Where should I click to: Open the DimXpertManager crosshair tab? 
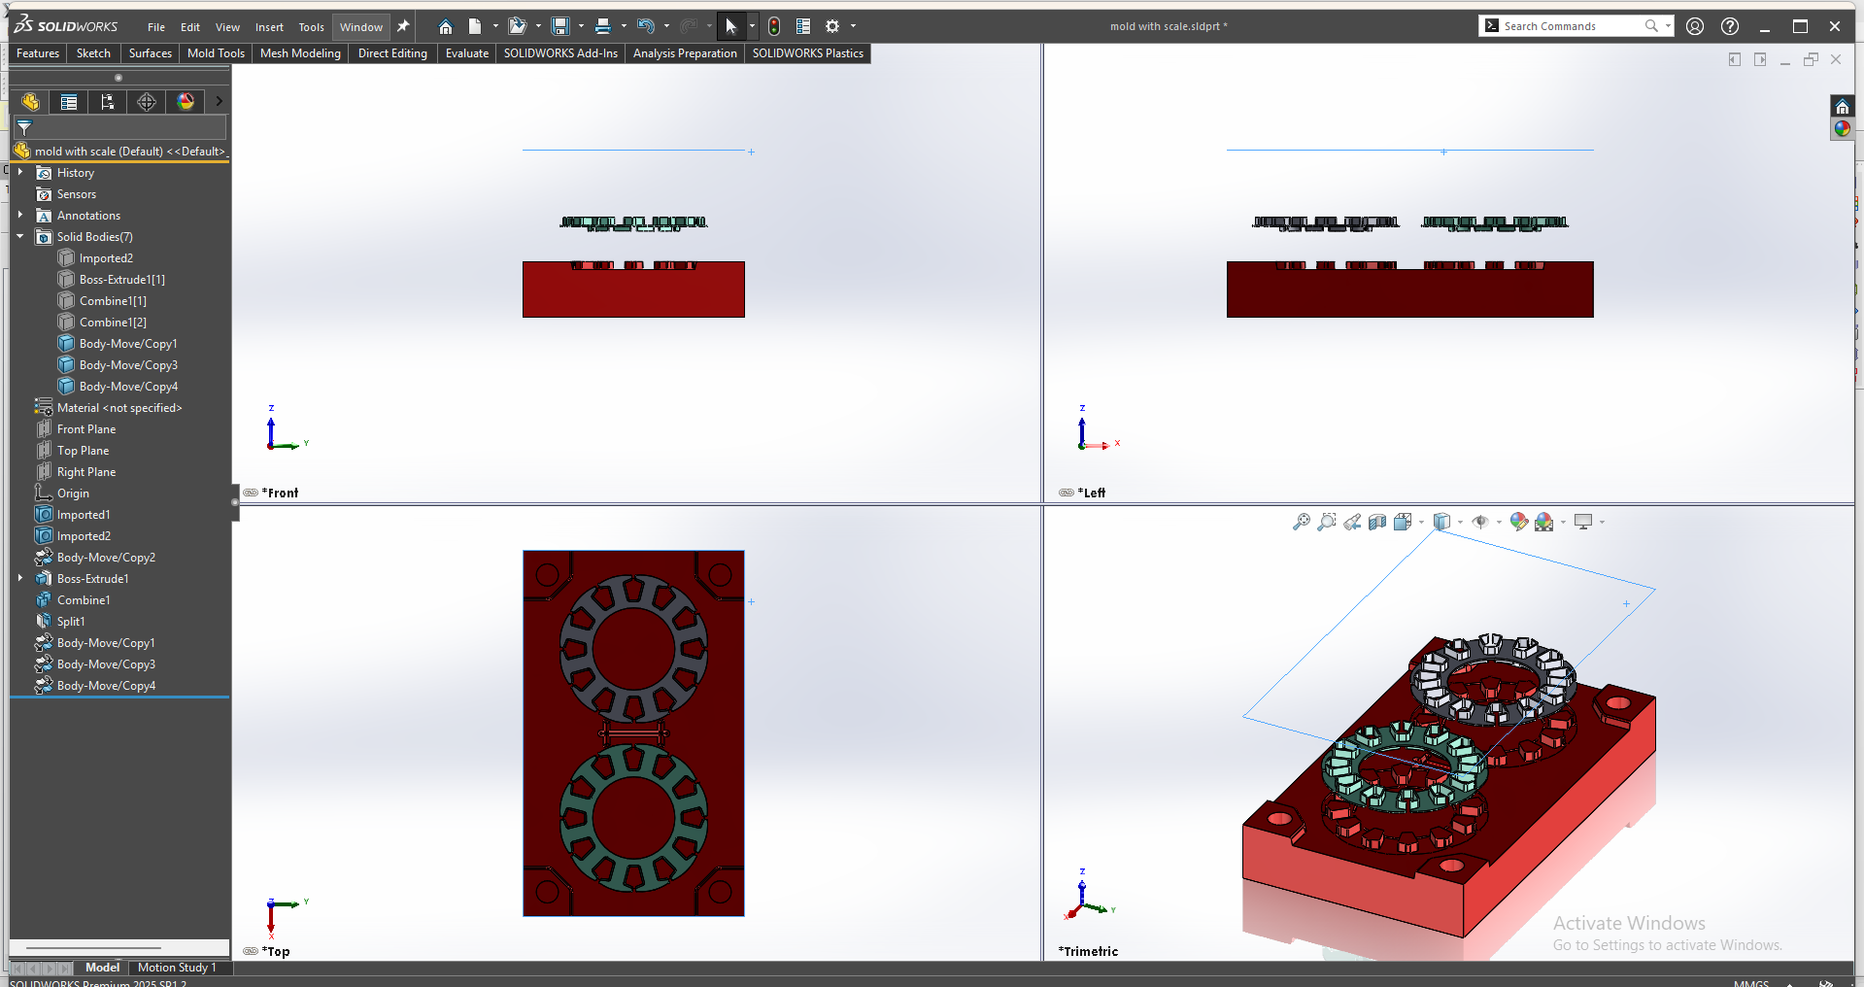(147, 102)
